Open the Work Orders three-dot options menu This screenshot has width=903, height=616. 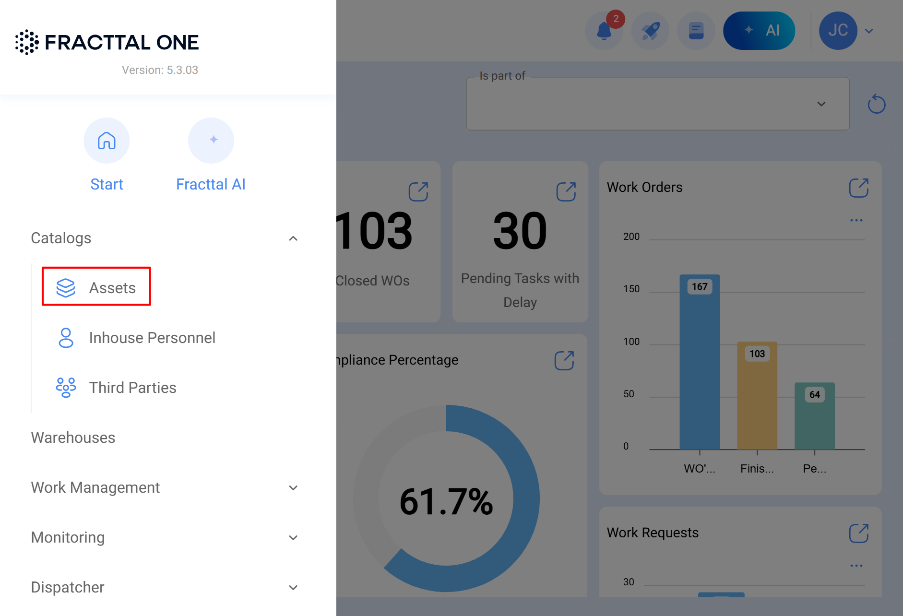[x=856, y=220]
